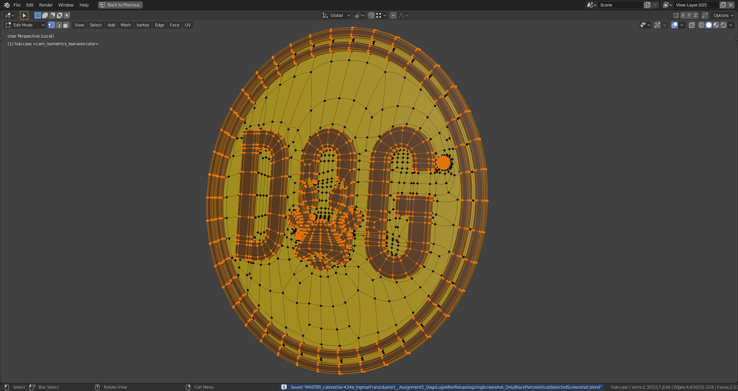Viewport: 738px width, 391px height.
Task: Open the Face menu
Action: (x=175, y=25)
